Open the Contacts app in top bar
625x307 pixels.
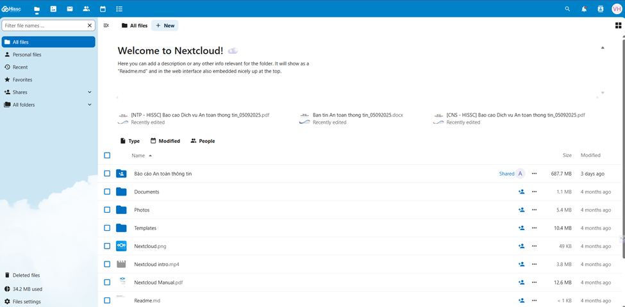point(86,9)
